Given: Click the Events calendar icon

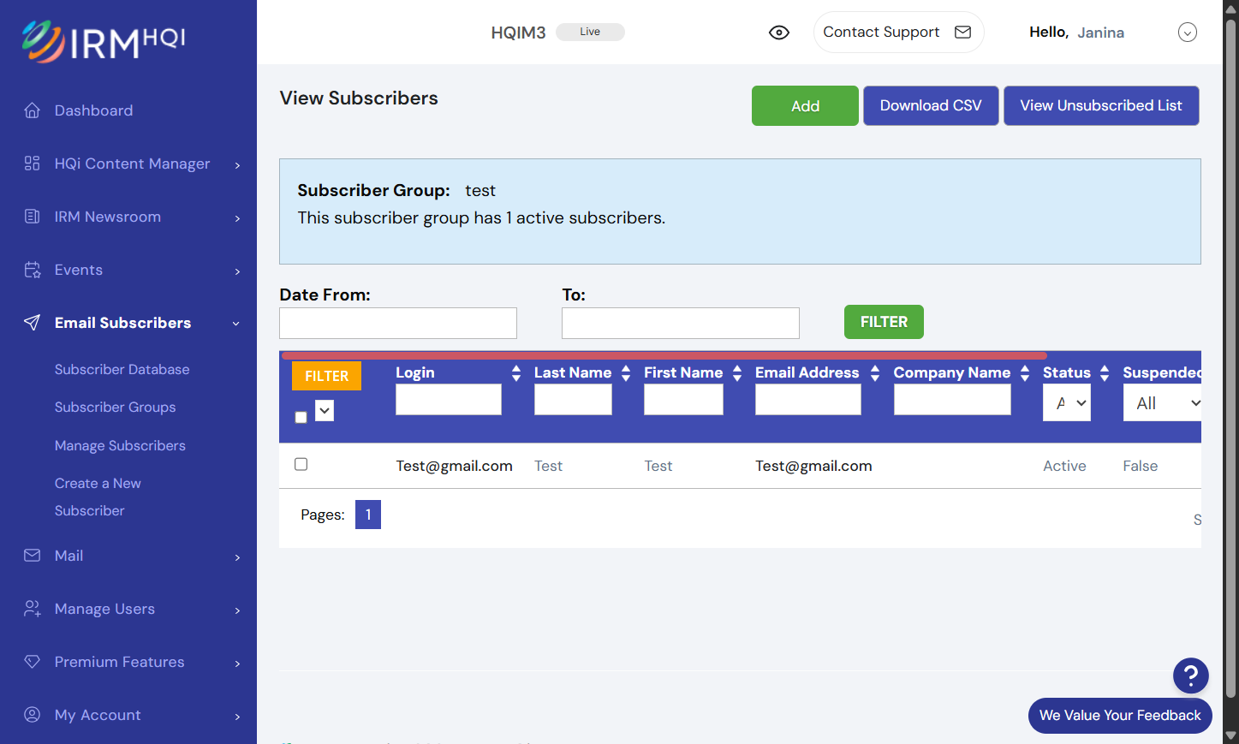Looking at the screenshot, I should click(33, 270).
